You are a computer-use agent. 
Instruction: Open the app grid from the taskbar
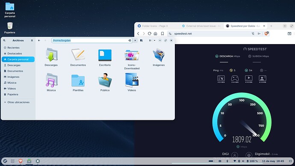[12, 161]
